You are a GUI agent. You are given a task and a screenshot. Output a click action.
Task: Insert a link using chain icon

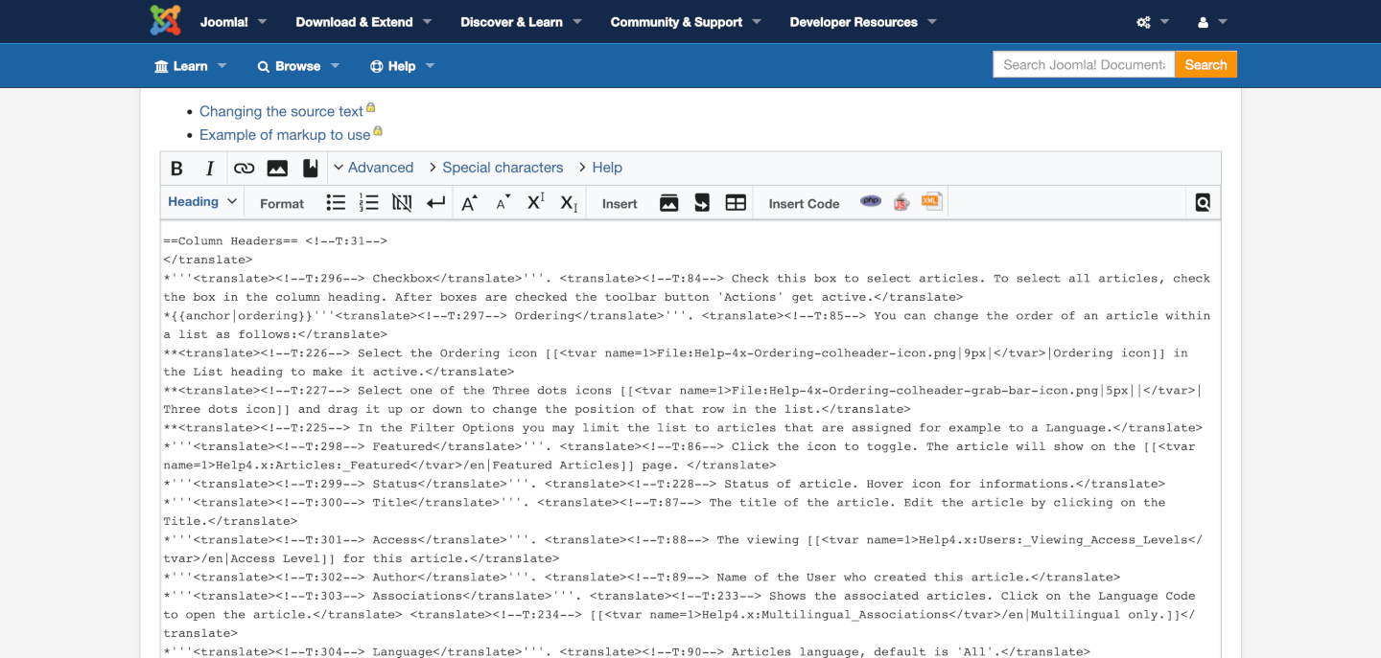[244, 169]
